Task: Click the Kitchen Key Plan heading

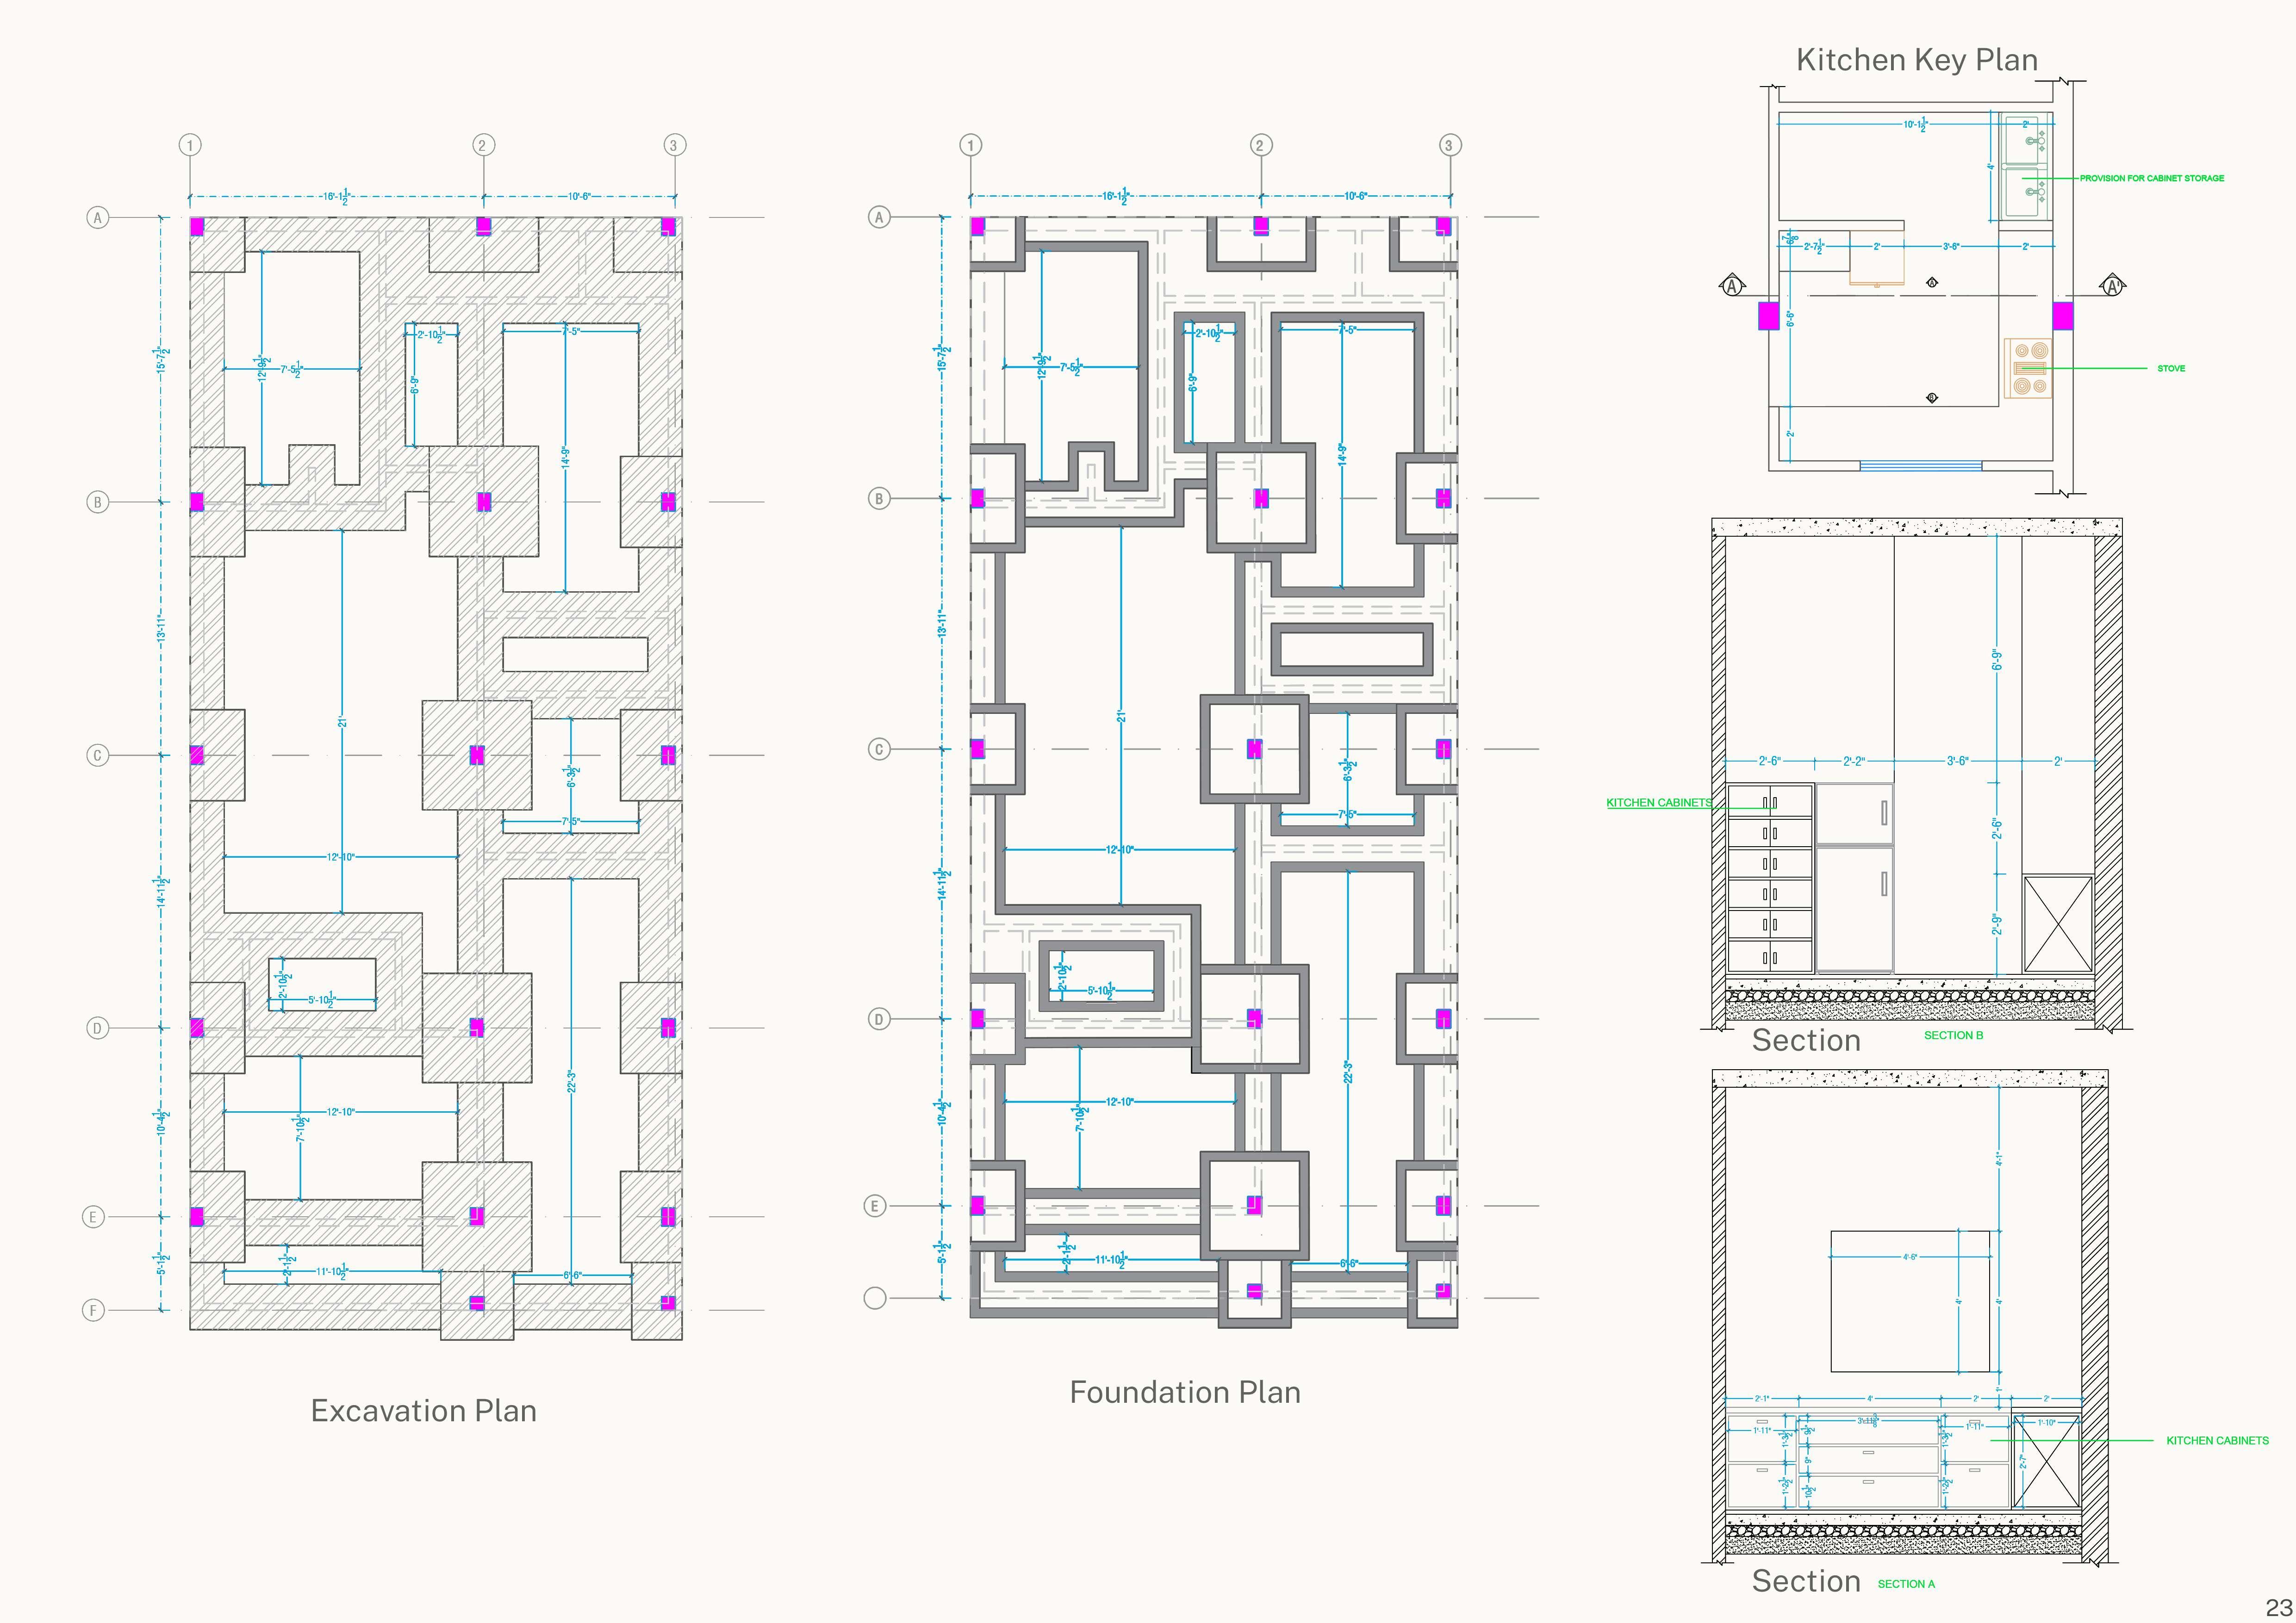Action: (1917, 60)
